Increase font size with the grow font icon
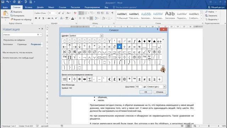 point(59,13)
